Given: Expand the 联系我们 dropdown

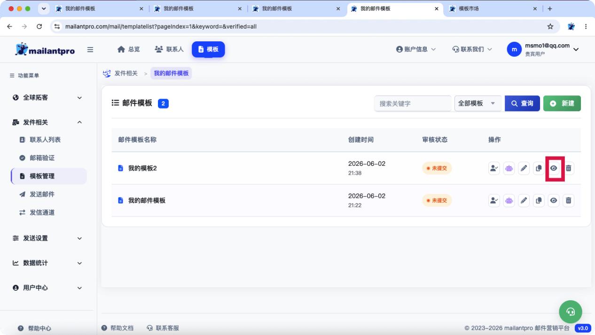Looking at the screenshot, I should 472,49.
